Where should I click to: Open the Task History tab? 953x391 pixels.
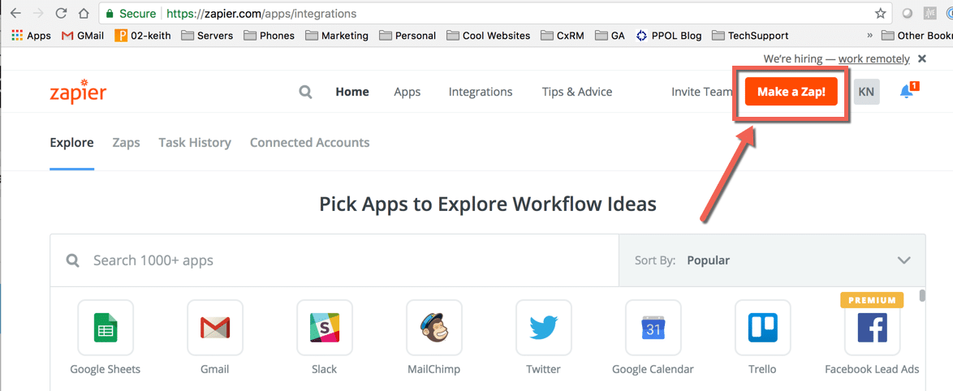pos(195,143)
